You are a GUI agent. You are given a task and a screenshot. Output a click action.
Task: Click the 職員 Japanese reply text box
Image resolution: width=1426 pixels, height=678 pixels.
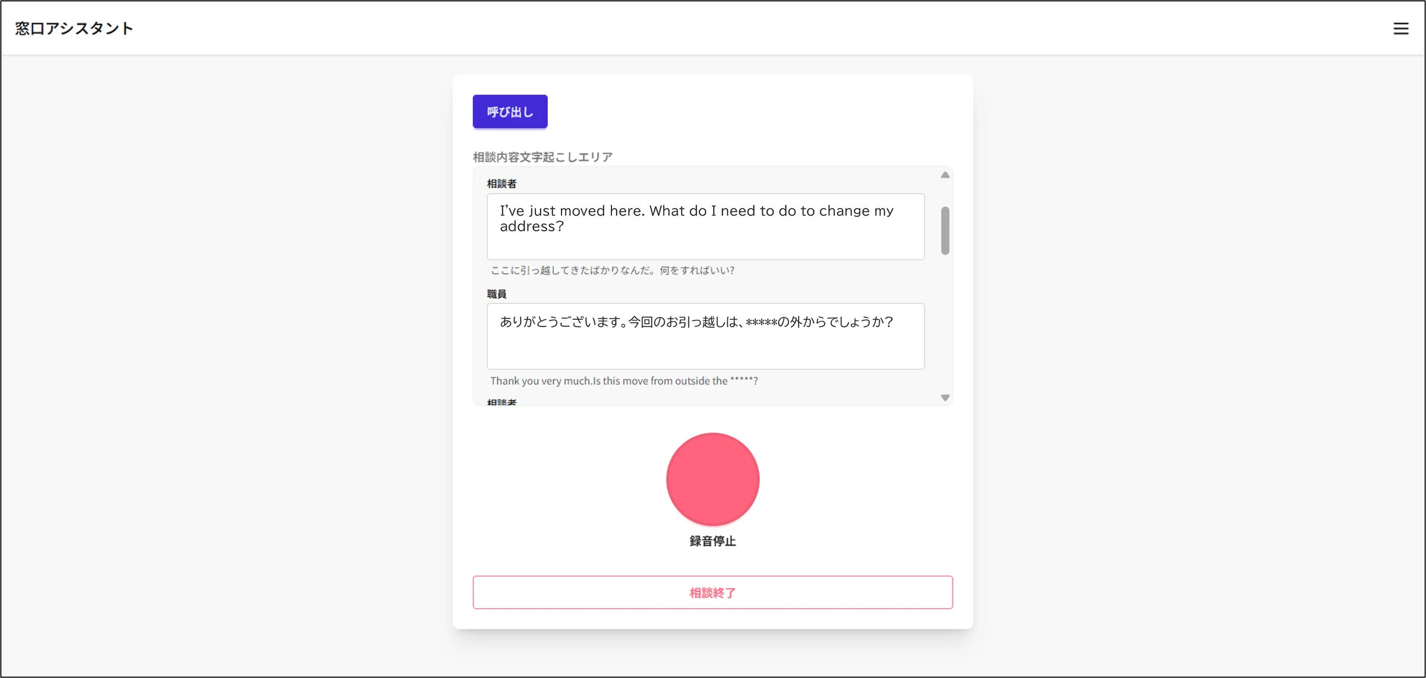pos(705,336)
